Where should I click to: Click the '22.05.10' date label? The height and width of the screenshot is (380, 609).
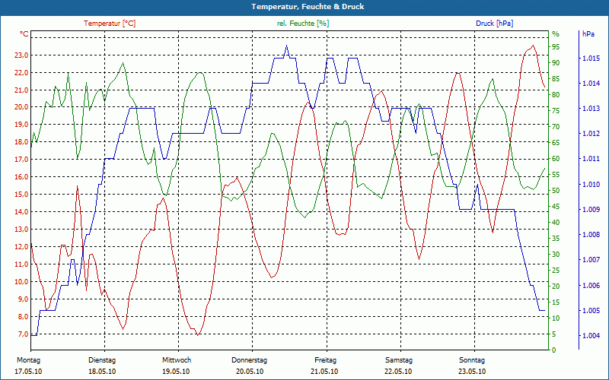[x=398, y=372]
